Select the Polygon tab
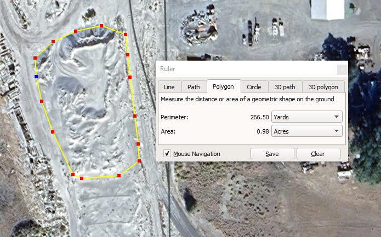The image size is (381, 237). point(224,86)
